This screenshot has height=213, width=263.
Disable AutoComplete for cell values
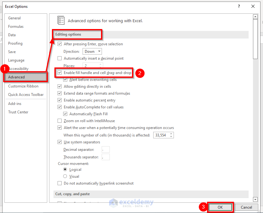(x=59, y=107)
